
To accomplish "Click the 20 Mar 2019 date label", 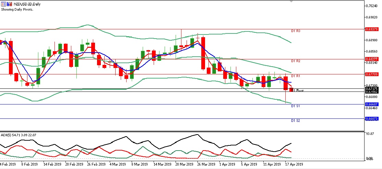I will point(184,164).
